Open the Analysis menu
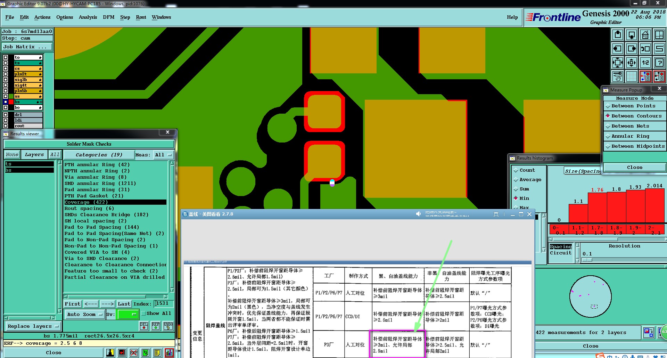Image resolution: width=667 pixels, height=358 pixels. [88, 17]
